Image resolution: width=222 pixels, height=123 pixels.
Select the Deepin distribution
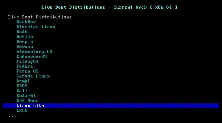[x=25, y=42]
